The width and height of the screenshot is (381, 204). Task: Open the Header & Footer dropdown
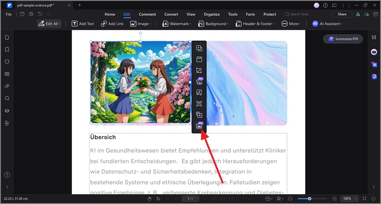pos(255,24)
